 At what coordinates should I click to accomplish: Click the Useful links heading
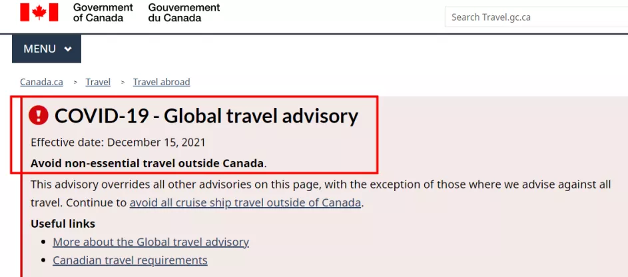[63, 224]
